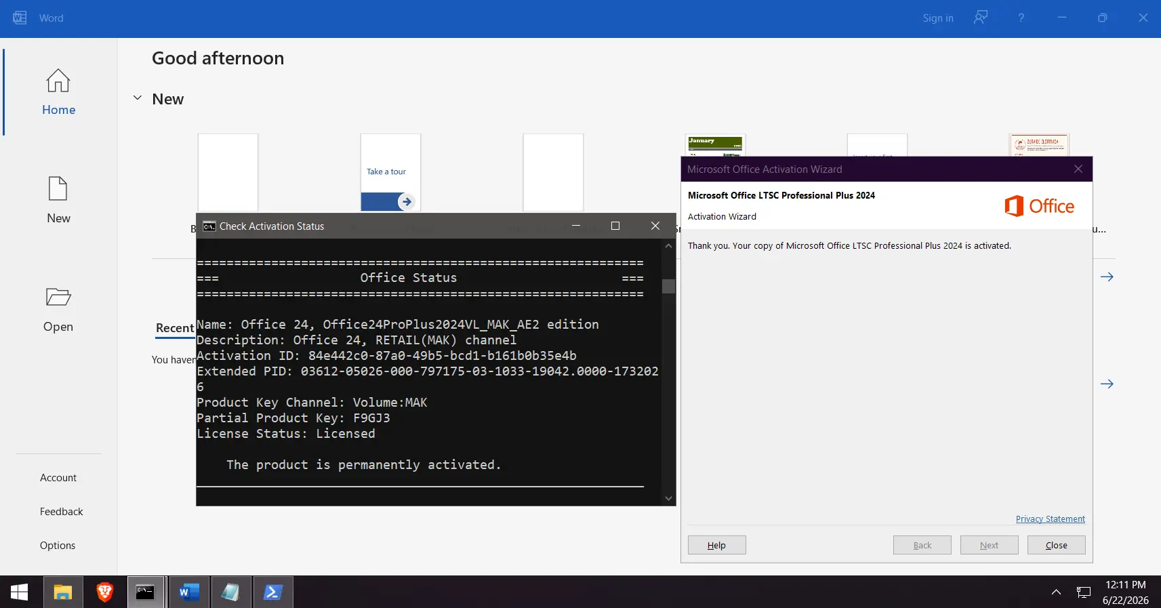The image size is (1161, 608).
Task: Click the Office logo in Activation Wizard
Action: (1039, 206)
